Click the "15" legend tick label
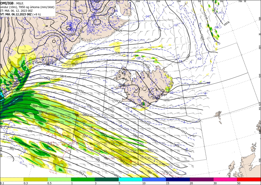This screenshot has width=261, height=185. (168, 183)
